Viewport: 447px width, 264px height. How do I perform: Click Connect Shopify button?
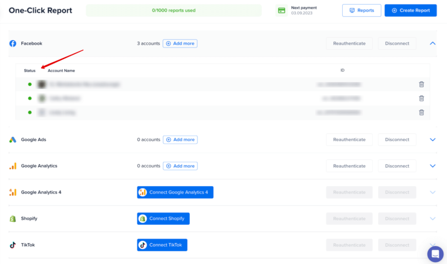163,219
